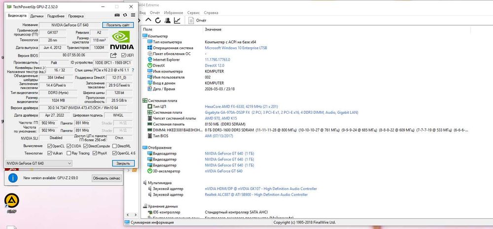
Task: Click the Internet Explorer row icon
Action: point(150,60)
